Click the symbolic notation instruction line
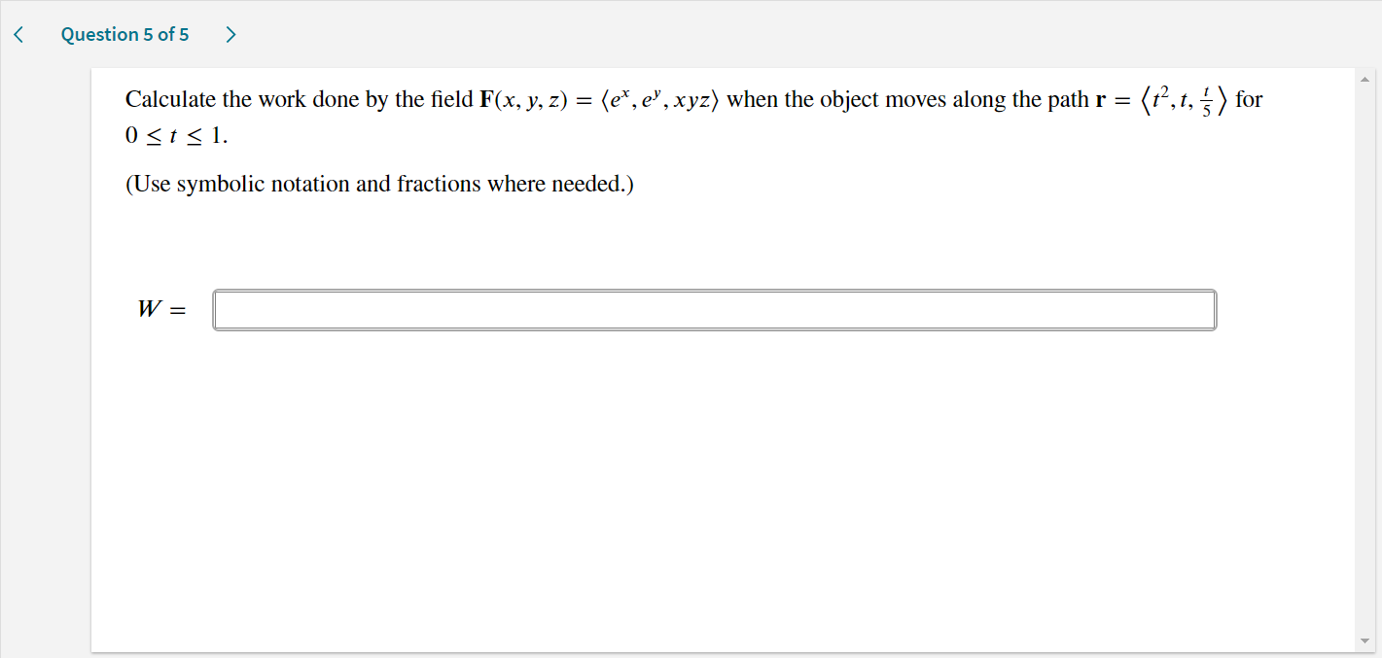The height and width of the screenshot is (658, 1382). [x=377, y=184]
